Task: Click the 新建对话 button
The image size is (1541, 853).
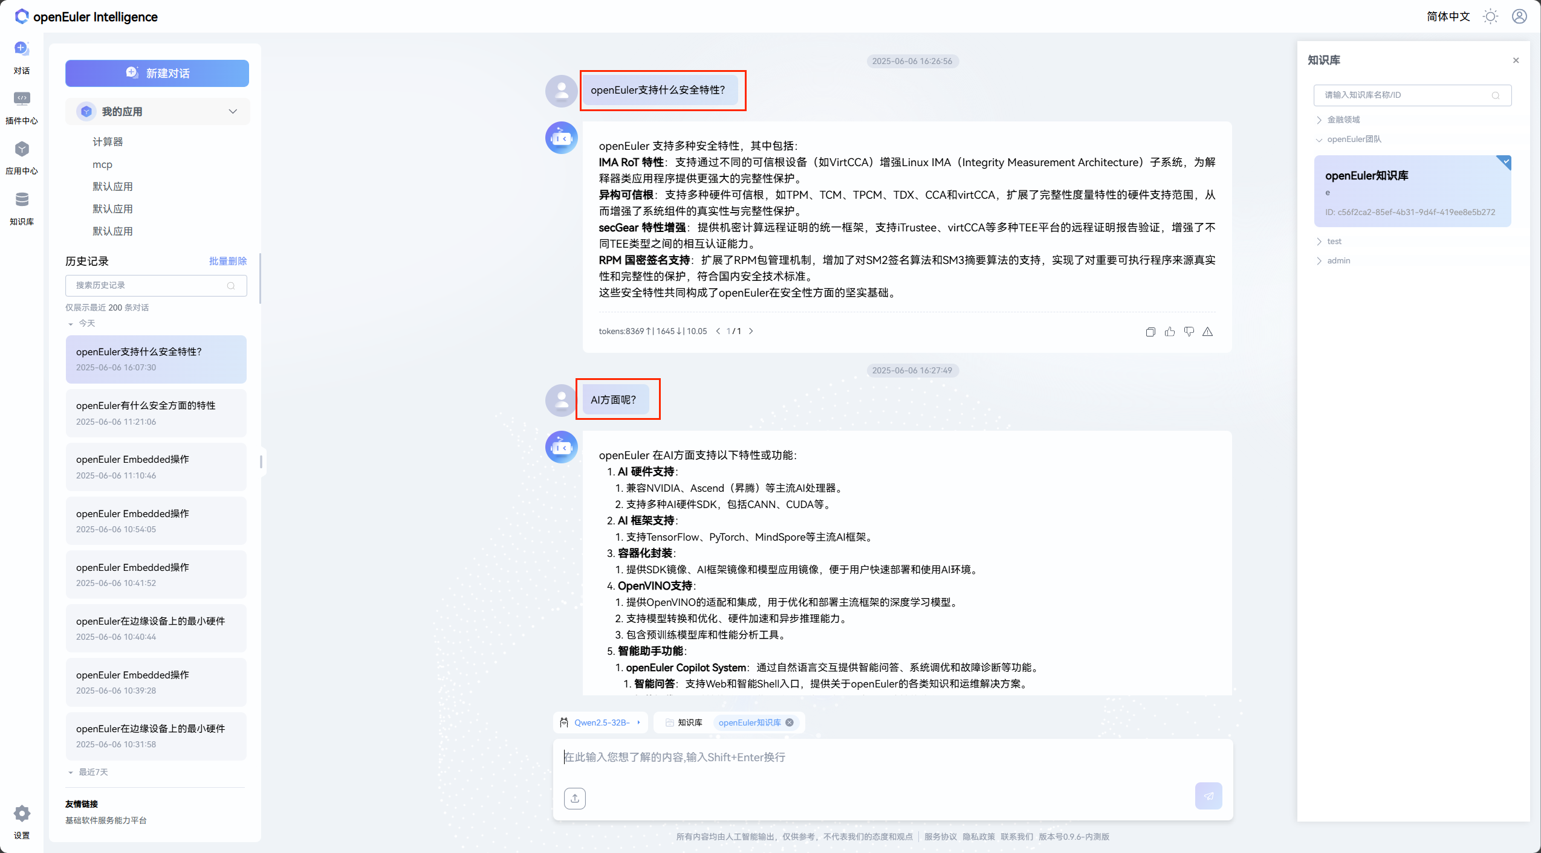Action: pyautogui.click(x=157, y=73)
